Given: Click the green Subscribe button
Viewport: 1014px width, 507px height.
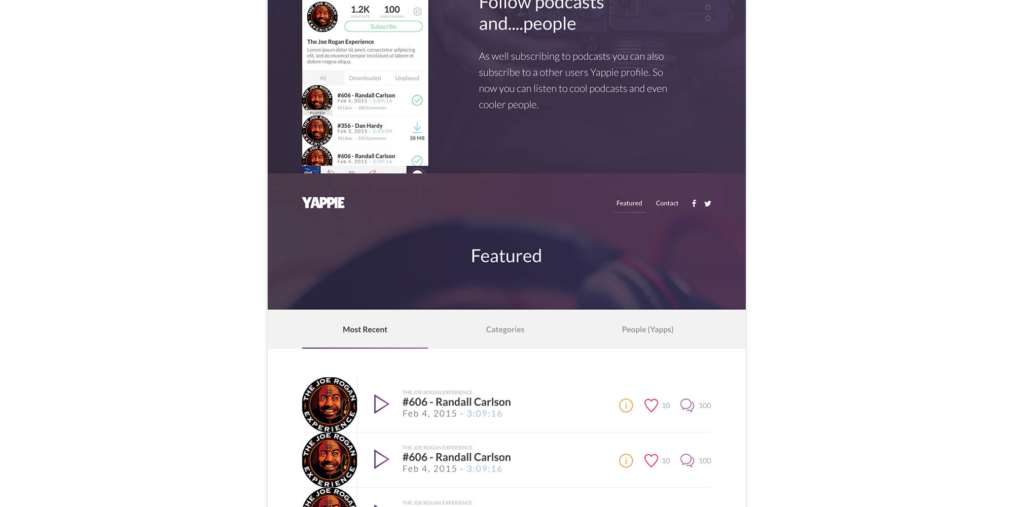Looking at the screenshot, I should [x=383, y=26].
